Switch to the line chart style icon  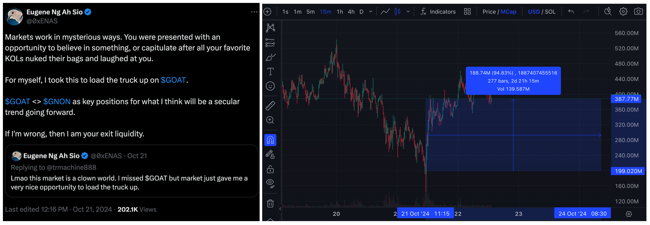pyautogui.click(x=385, y=12)
